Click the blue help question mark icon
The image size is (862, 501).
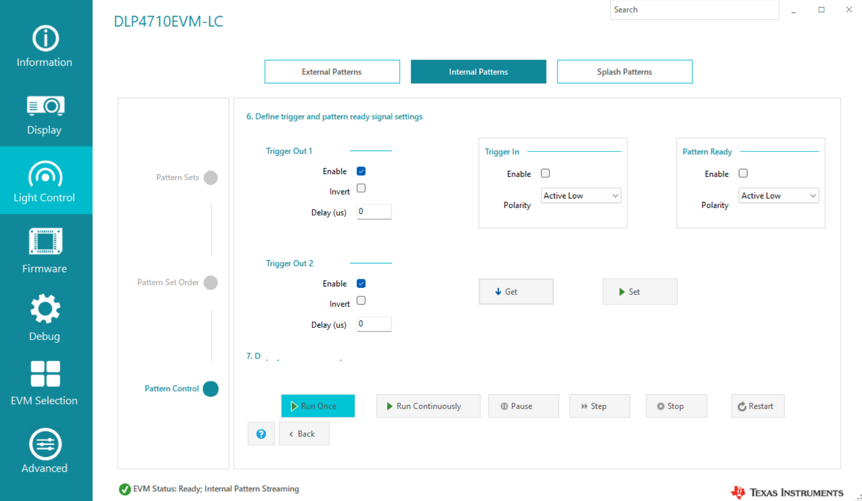tap(261, 434)
